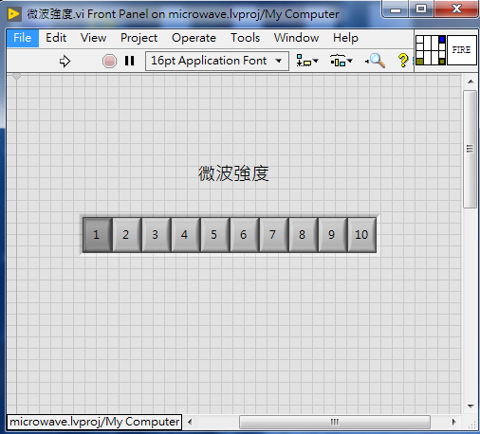The height and width of the screenshot is (434, 480).
Task: Click the Abort Execution stop button
Action: (x=109, y=61)
